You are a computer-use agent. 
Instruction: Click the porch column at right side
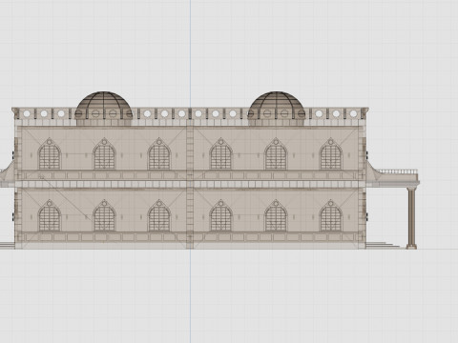click(411, 218)
